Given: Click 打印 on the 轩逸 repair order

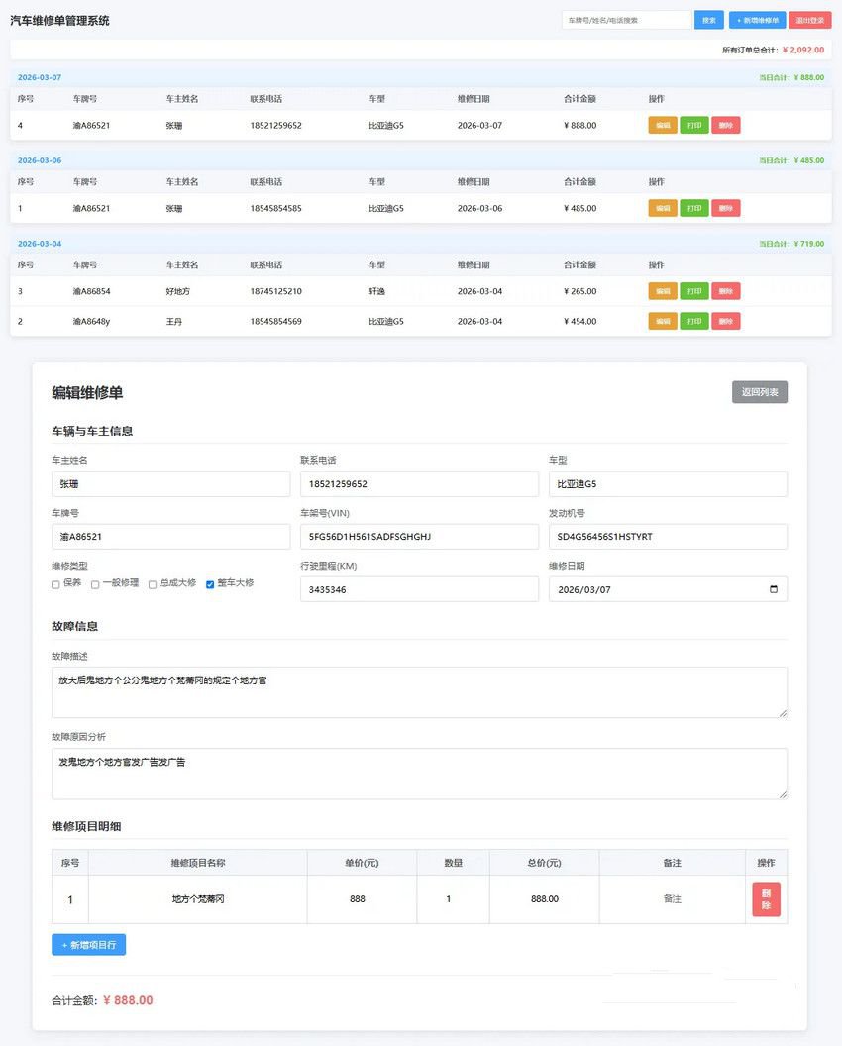Looking at the screenshot, I should click(693, 291).
